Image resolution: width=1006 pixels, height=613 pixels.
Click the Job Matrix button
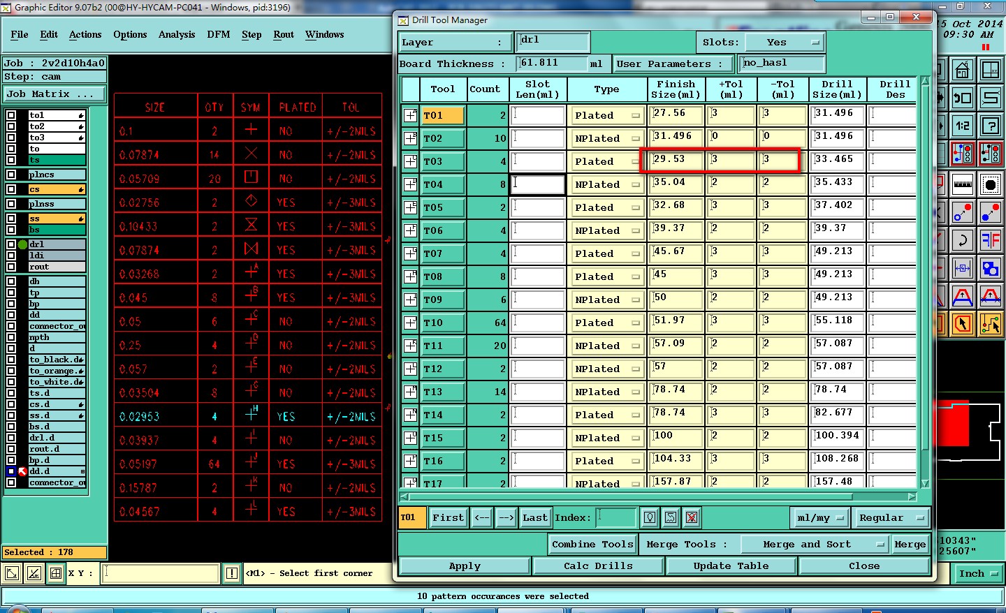pyautogui.click(x=54, y=94)
